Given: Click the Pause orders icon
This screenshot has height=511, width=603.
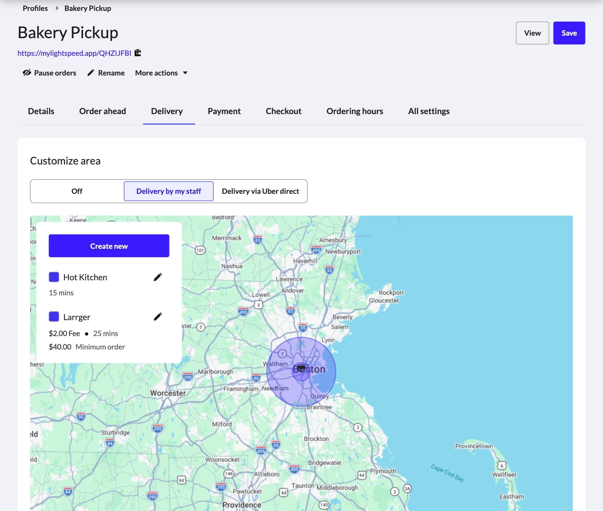Looking at the screenshot, I should click(26, 73).
